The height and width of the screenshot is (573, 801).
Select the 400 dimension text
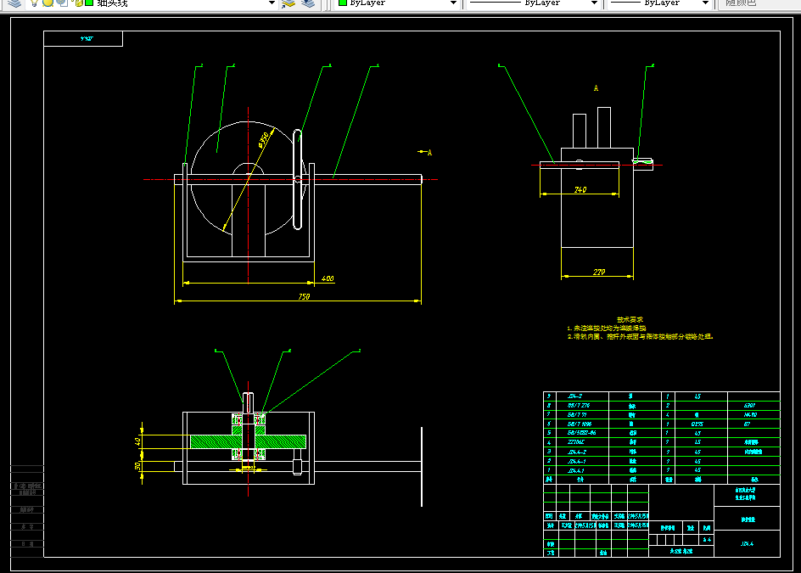tap(328, 278)
